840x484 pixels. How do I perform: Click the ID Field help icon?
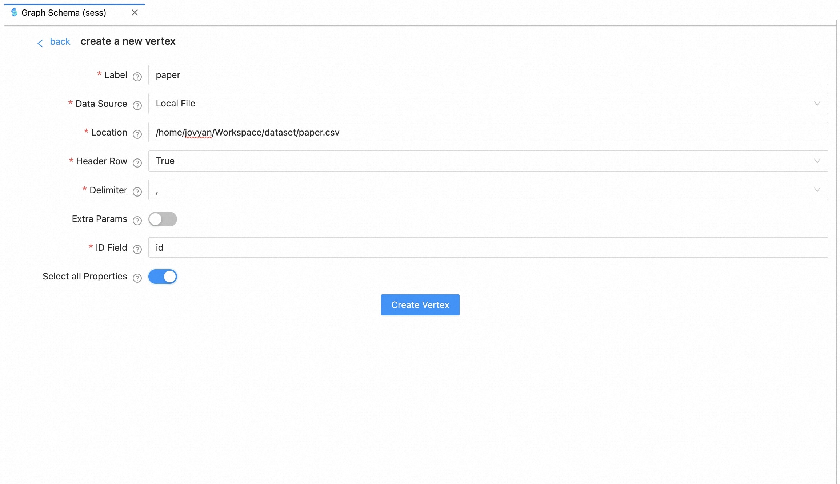coord(137,249)
